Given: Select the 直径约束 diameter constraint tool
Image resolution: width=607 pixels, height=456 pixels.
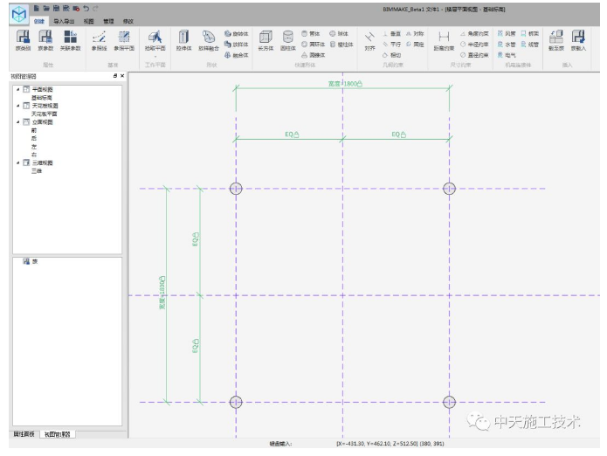Looking at the screenshot, I should pos(474,55).
